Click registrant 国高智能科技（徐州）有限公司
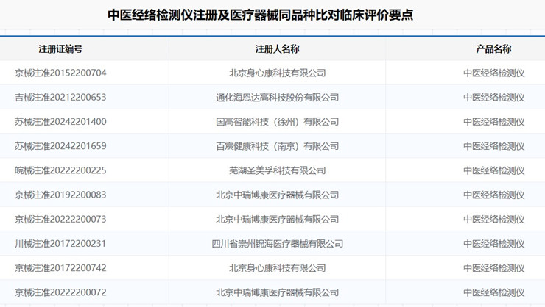This screenshot has height=307, width=545. tap(278, 122)
